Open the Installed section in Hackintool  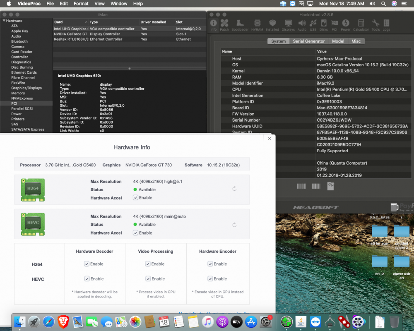click(x=272, y=25)
